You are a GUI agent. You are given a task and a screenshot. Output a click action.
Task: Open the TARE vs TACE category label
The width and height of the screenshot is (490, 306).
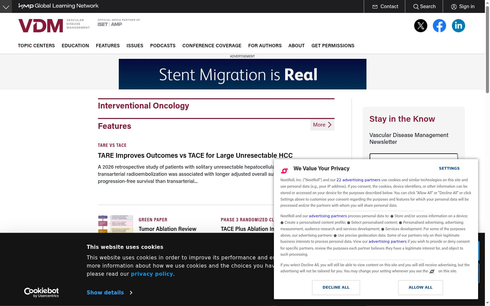pyautogui.click(x=112, y=145)
